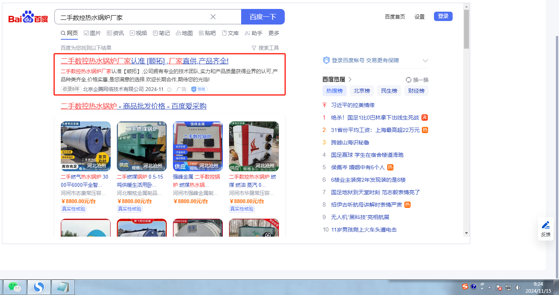Click the 热 badge beside 绍伊古 headline

coord(407,205)
